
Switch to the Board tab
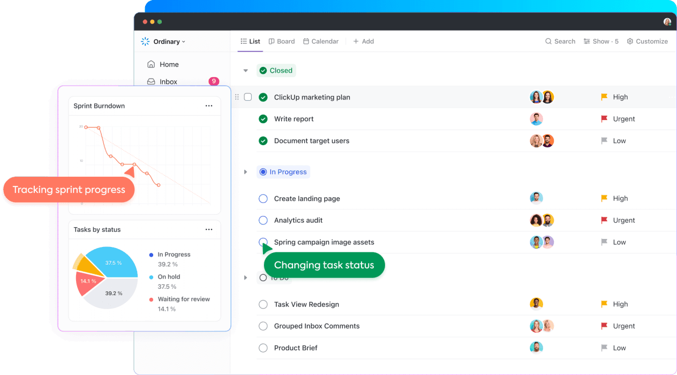[x=282, y=41]
